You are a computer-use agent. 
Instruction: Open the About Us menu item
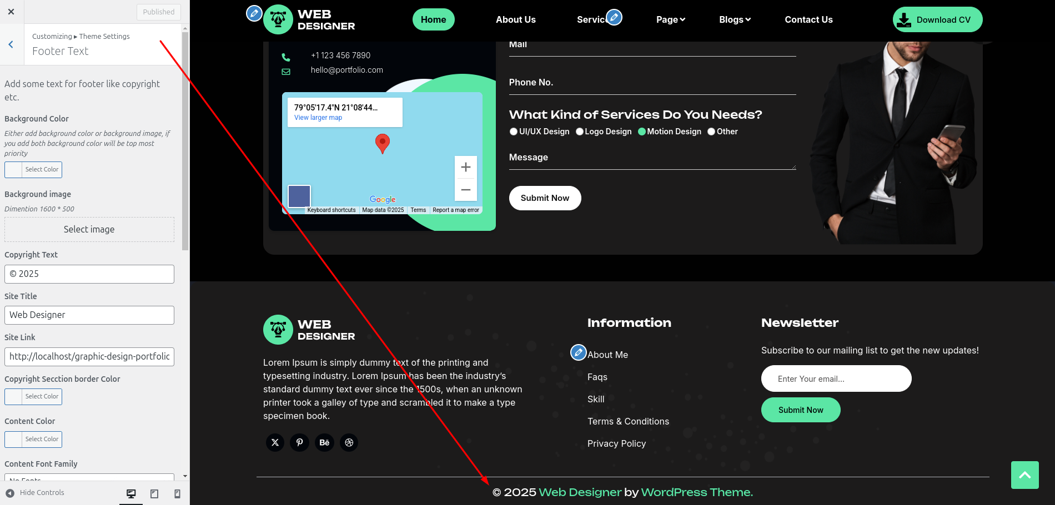click(x=515, y=19)
